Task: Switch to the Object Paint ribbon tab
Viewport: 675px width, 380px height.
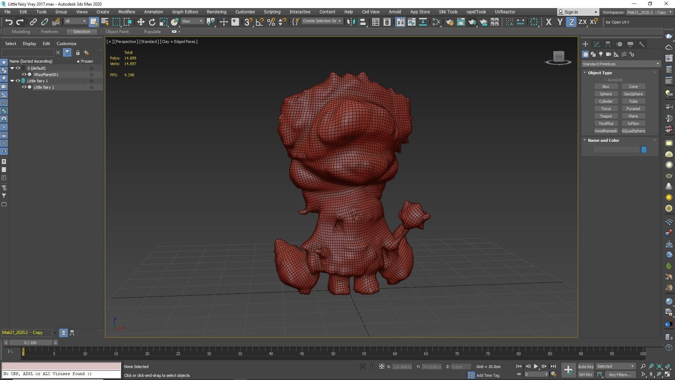Action: pyautogui.click(x=117, y=32)
